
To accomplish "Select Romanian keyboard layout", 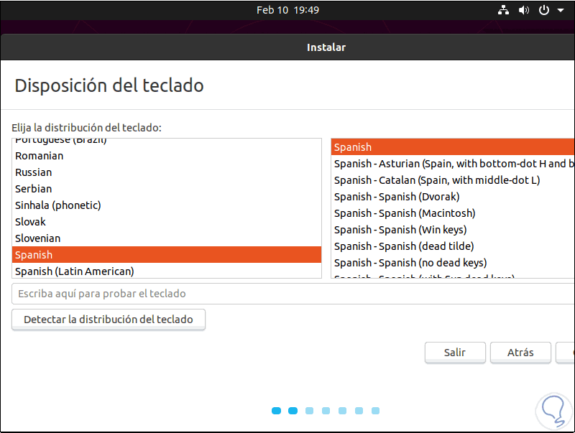I will point(40,156).
